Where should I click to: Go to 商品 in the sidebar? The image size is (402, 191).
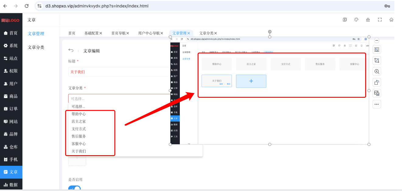tap(11, 96)
